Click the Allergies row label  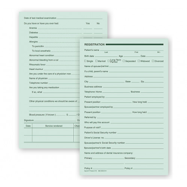tap(33, 42)
